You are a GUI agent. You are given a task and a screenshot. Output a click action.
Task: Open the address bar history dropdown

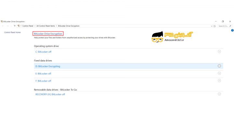pos(212,26)
